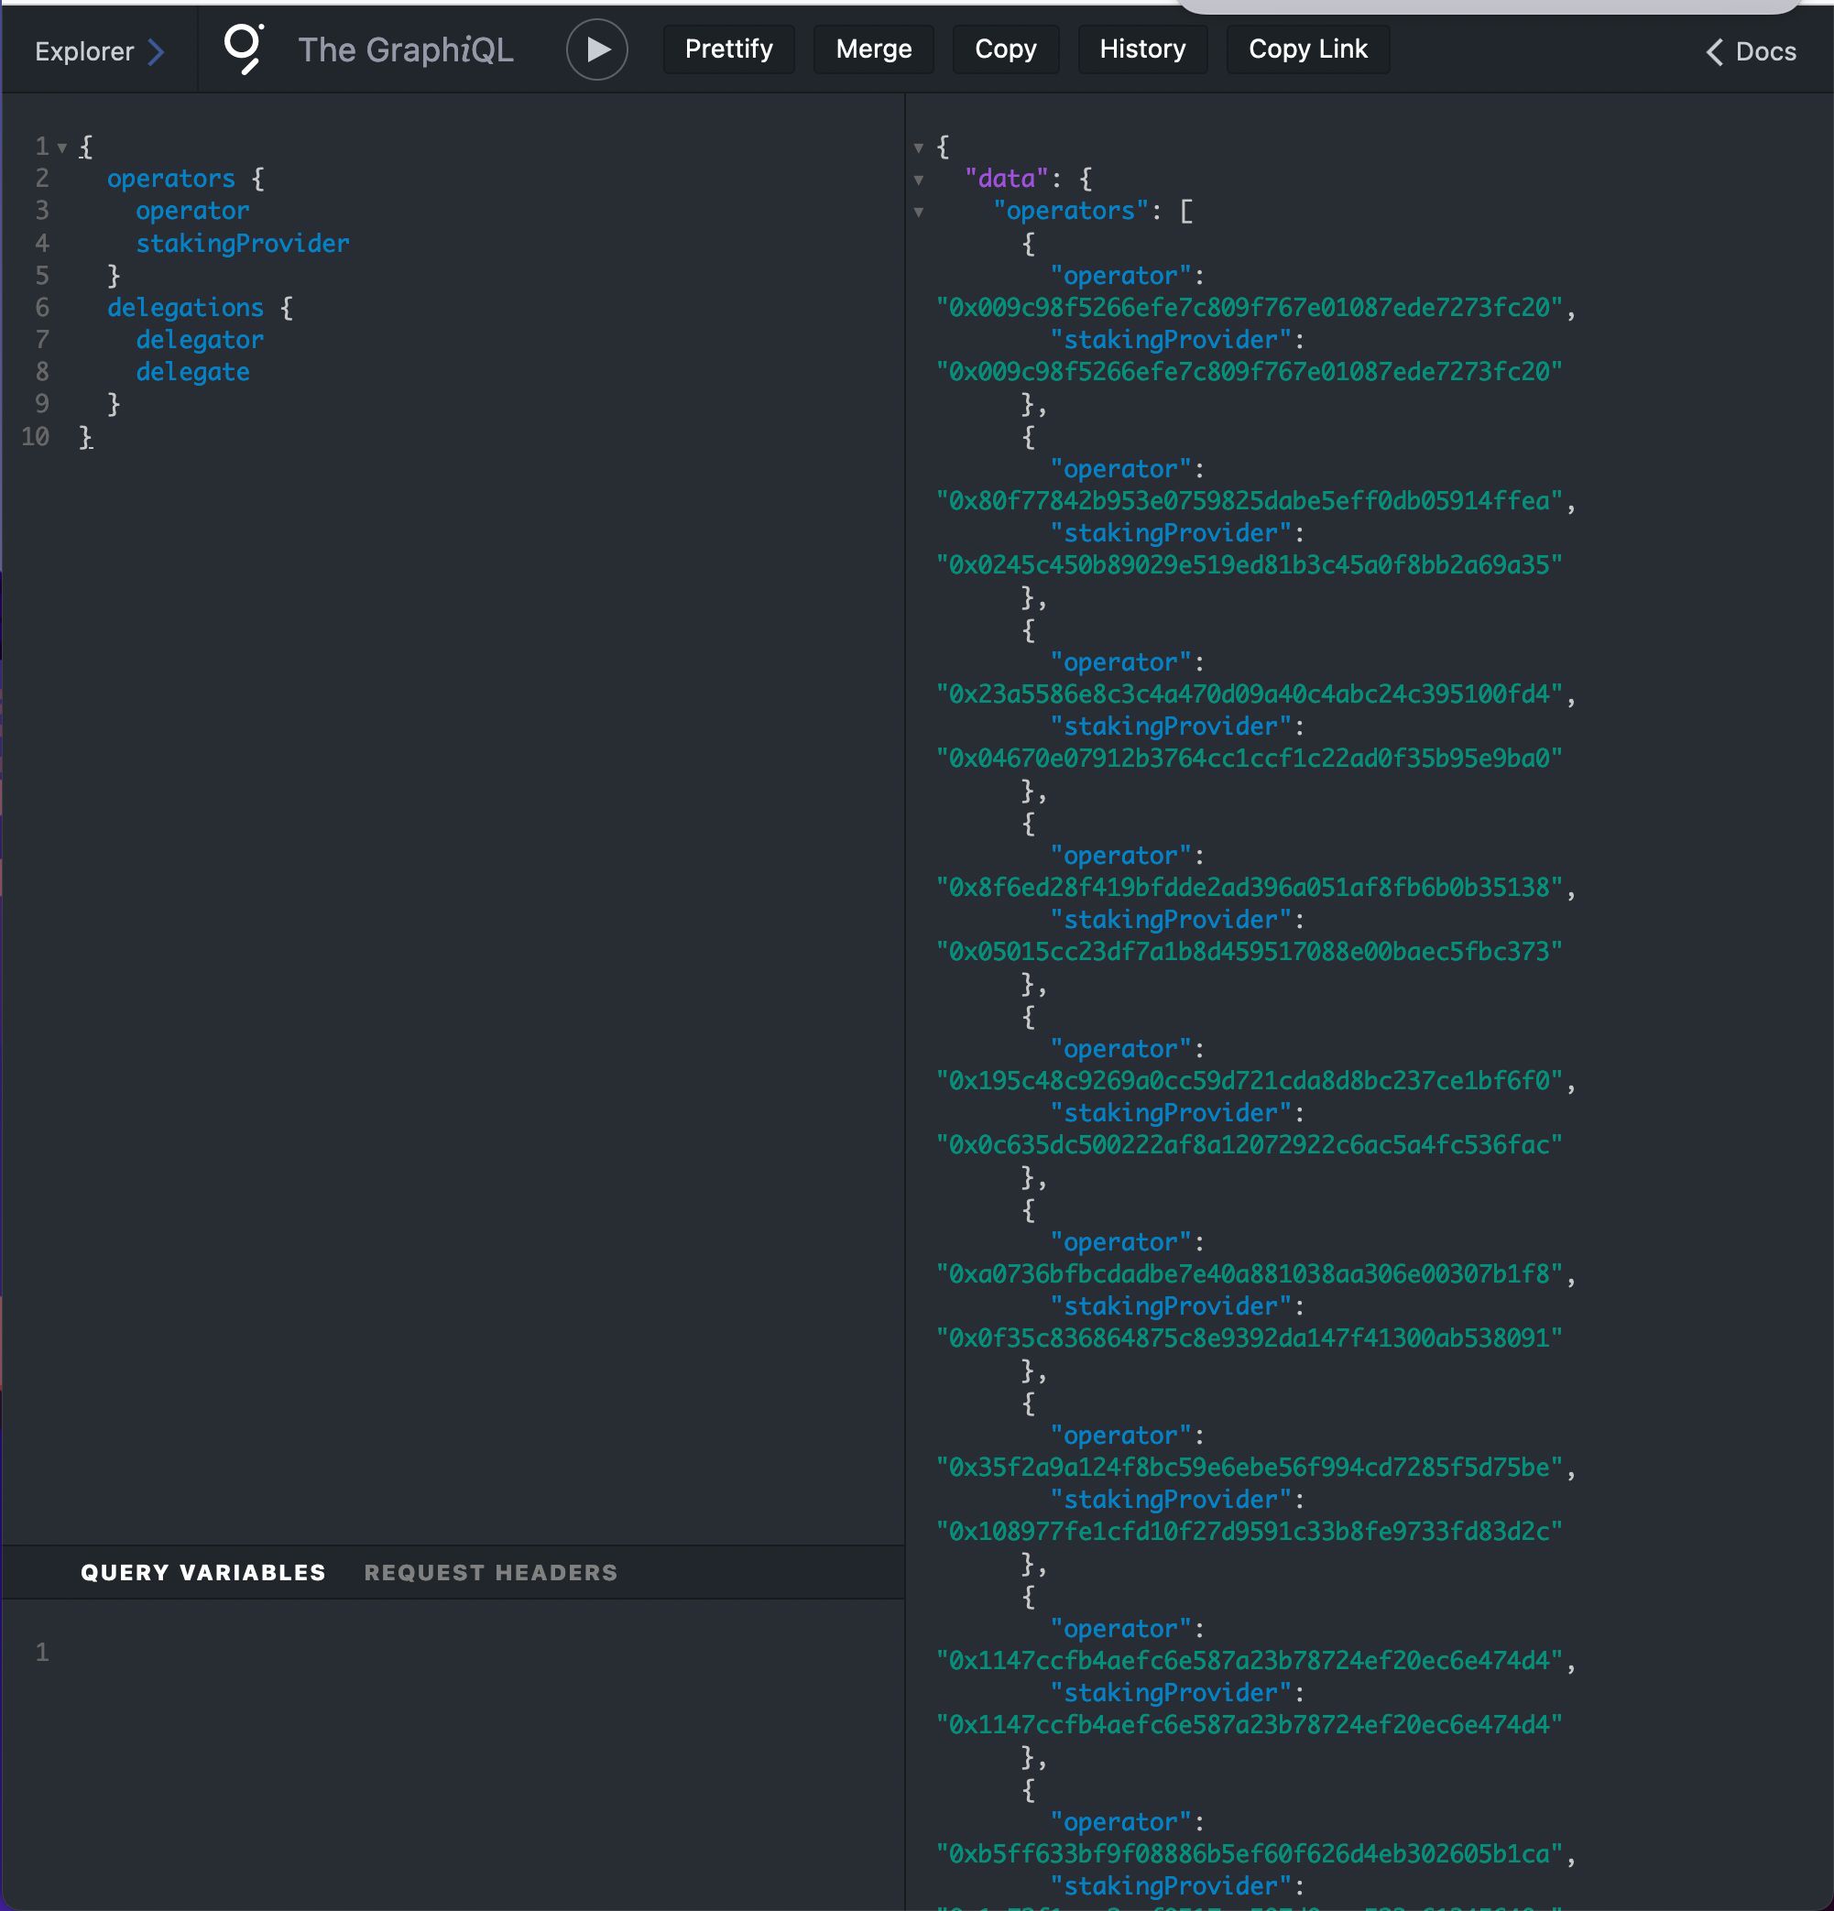1834x1911 pixels.
Task: Click stakingProvider value 0x0c635dc500222af8a12072922c6ac5a4fc536fac
Action: tap(1249, 1144)
